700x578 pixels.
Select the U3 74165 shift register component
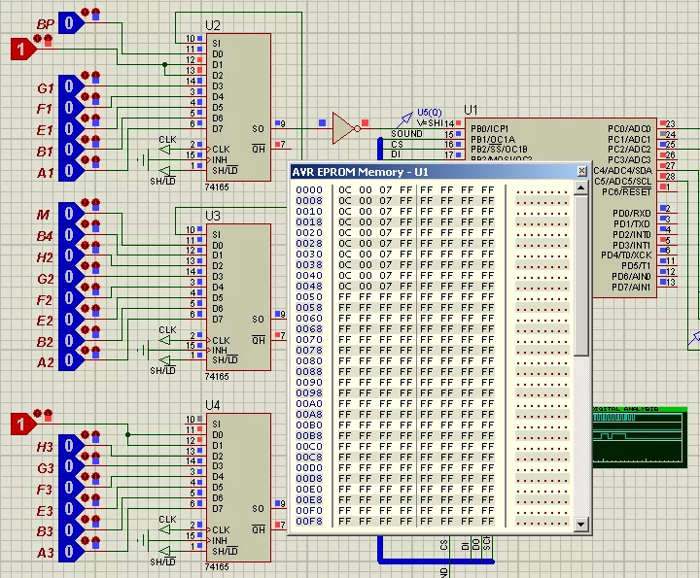237,296
